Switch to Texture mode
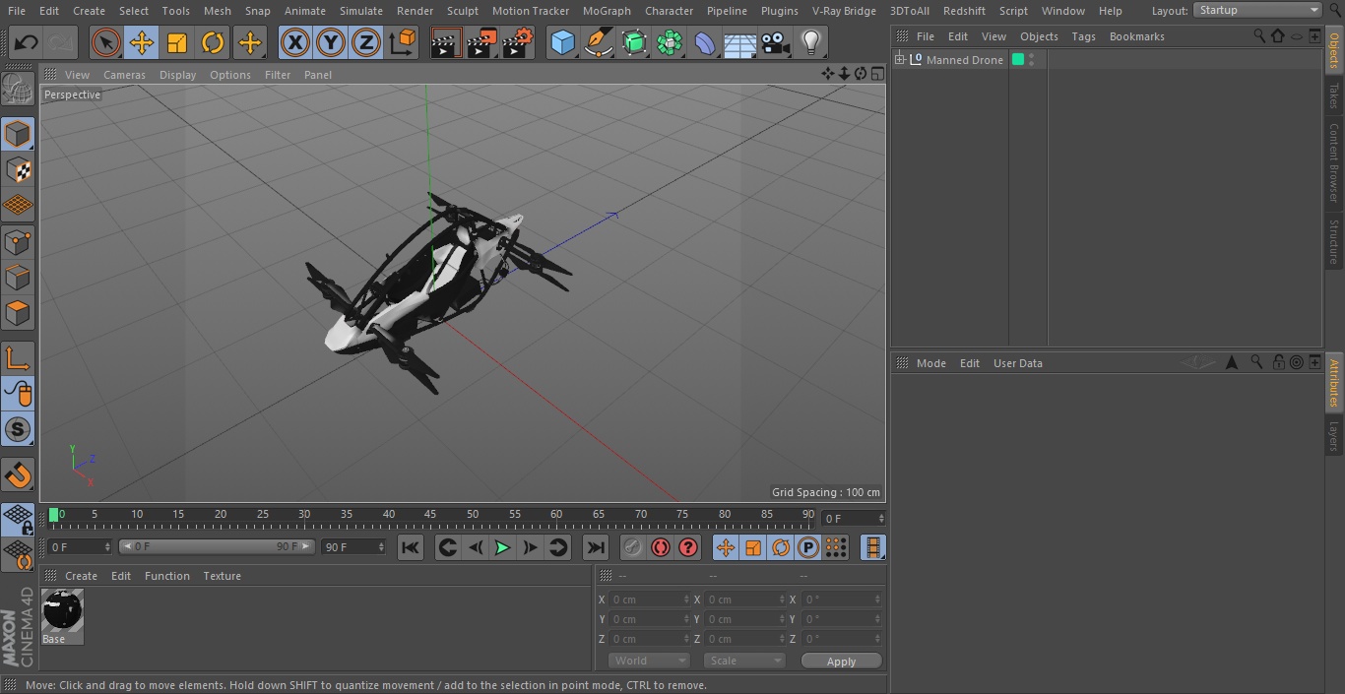 [18, 169]
